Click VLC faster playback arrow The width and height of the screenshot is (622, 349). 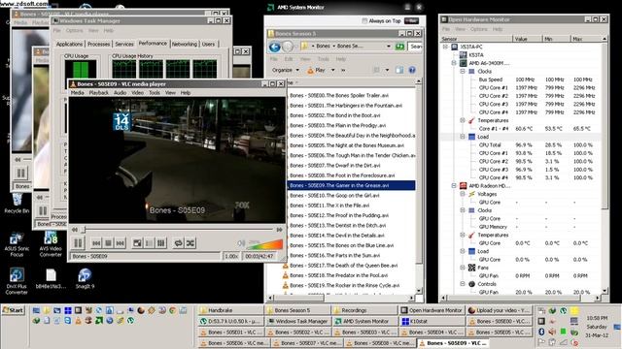click(x=279, y=230)
